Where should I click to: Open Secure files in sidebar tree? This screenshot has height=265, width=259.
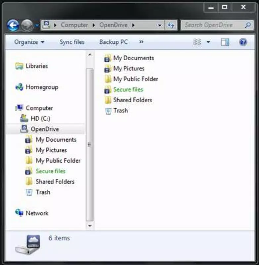pos(50,171)
